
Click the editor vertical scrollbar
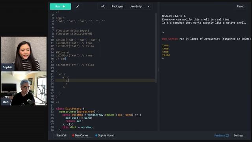[x=156, y=48]
